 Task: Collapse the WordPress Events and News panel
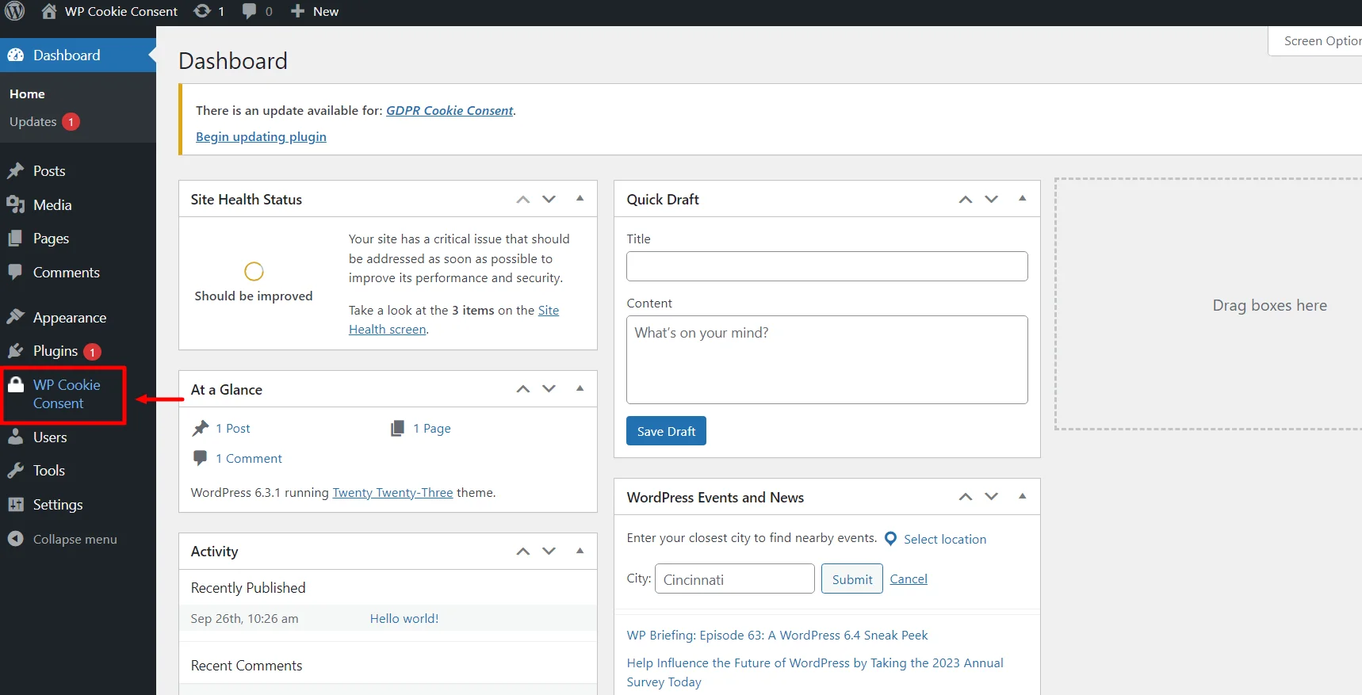point(1023,496)
